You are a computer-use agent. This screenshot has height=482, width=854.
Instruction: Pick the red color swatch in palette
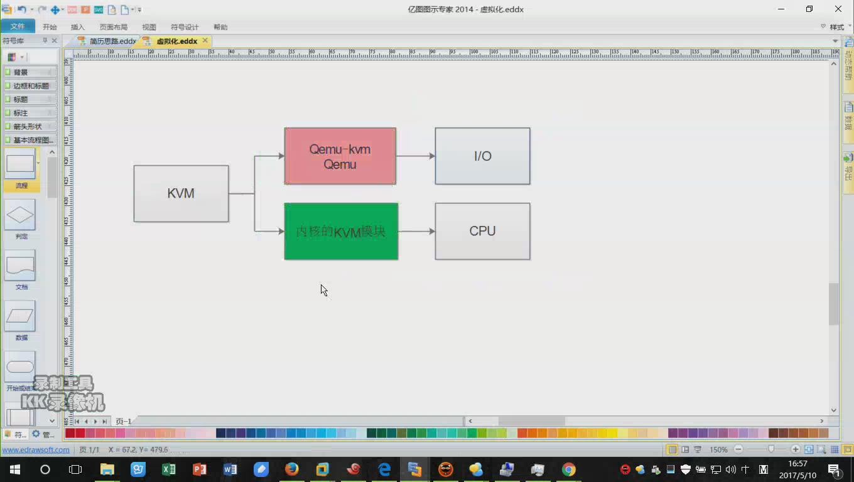(x=80, y=433)
